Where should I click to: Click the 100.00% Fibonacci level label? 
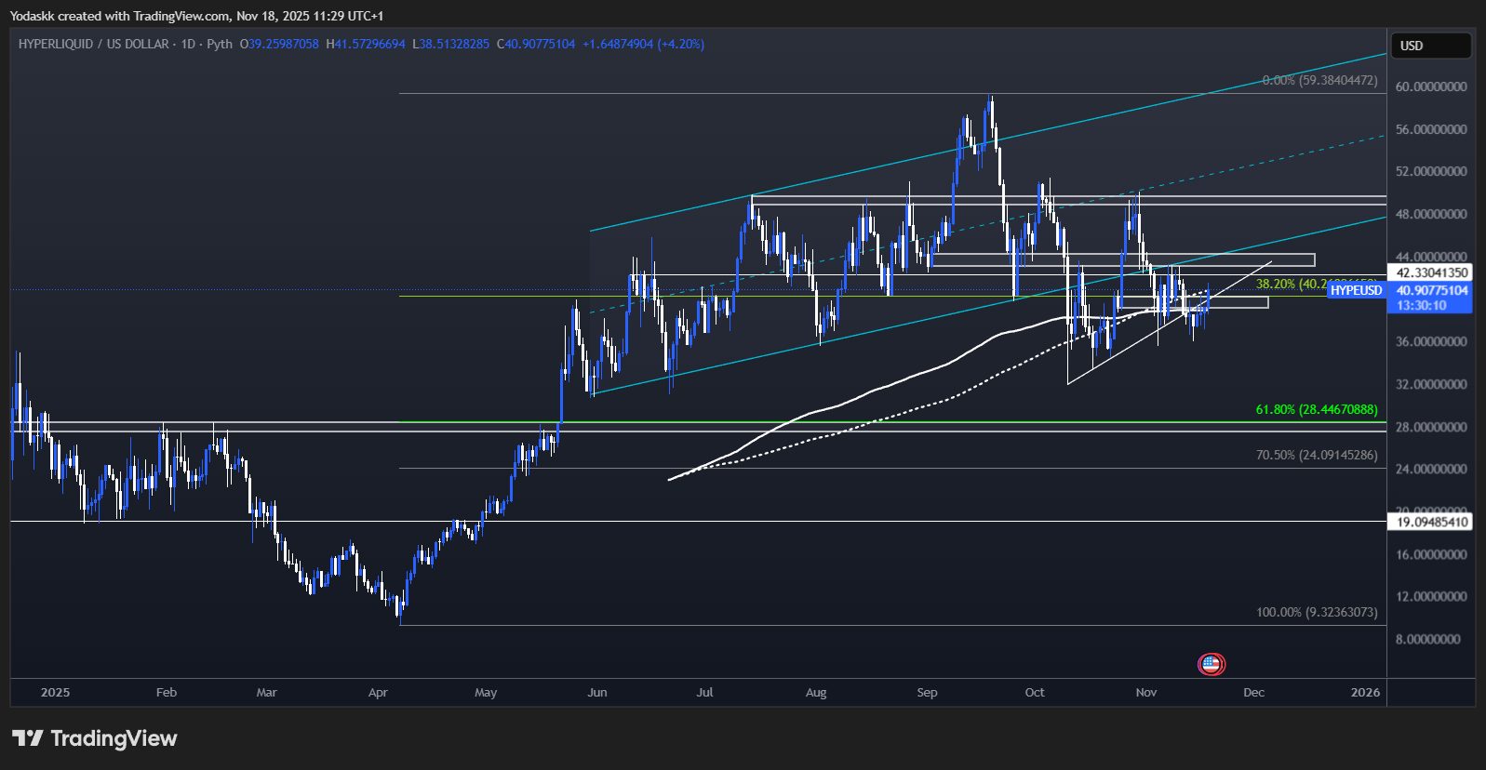pos(1316,612)
